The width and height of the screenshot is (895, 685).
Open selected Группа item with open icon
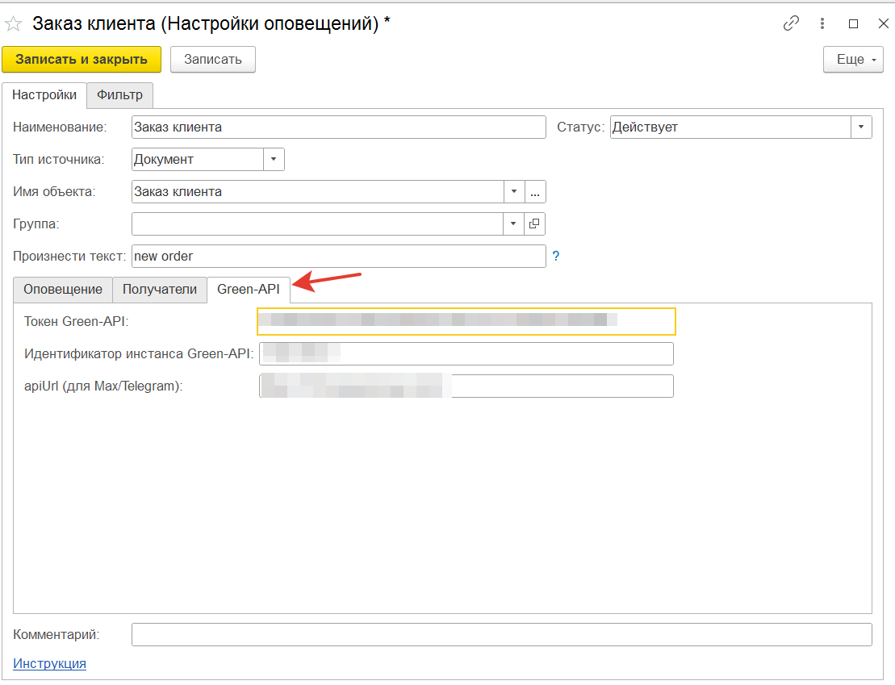tap(534, 223)
